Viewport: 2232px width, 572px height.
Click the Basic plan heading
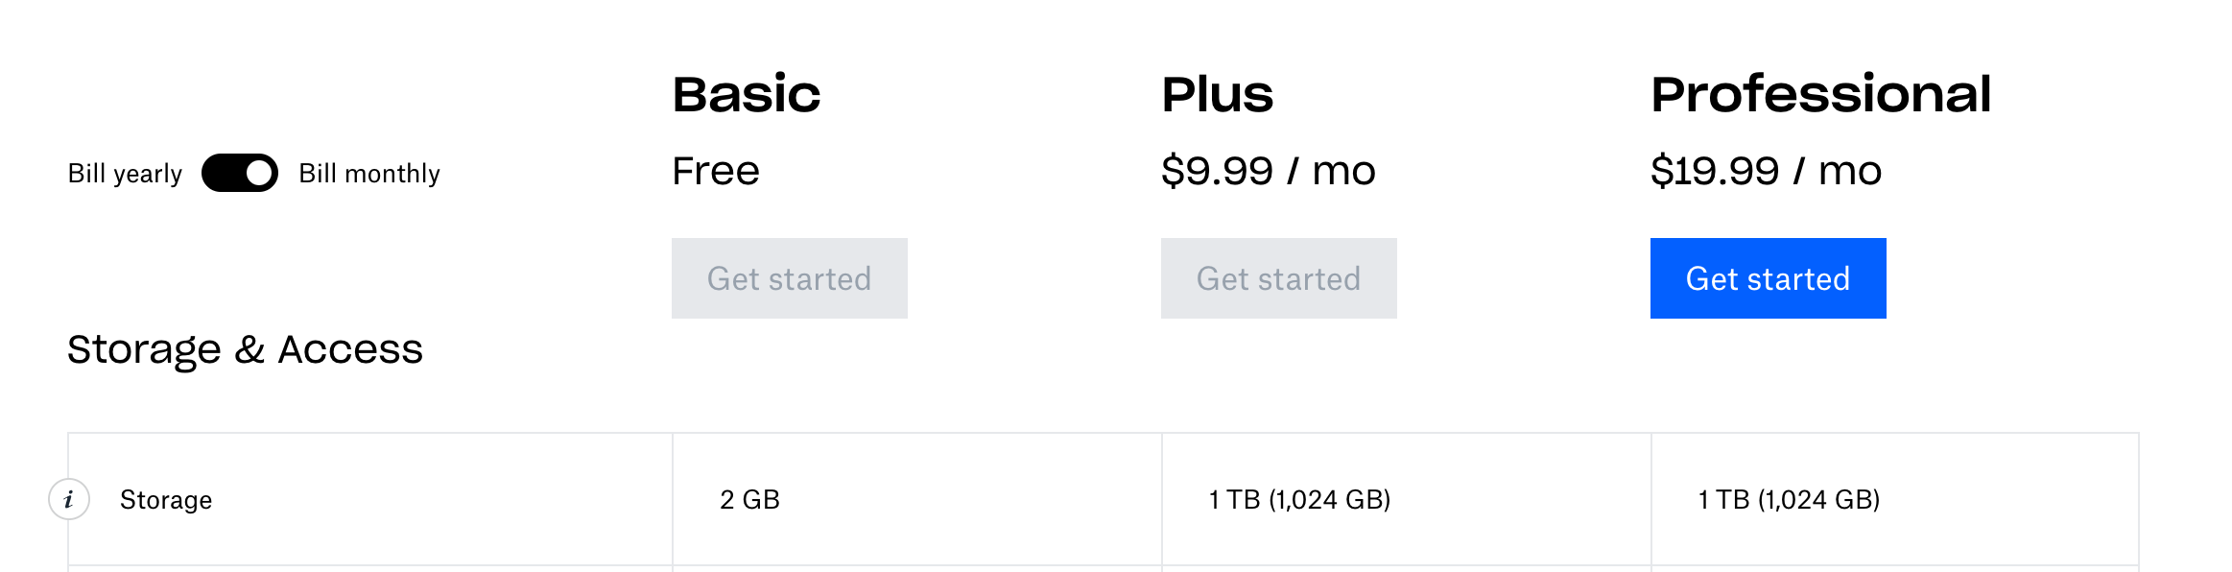(x=747, y=94)
